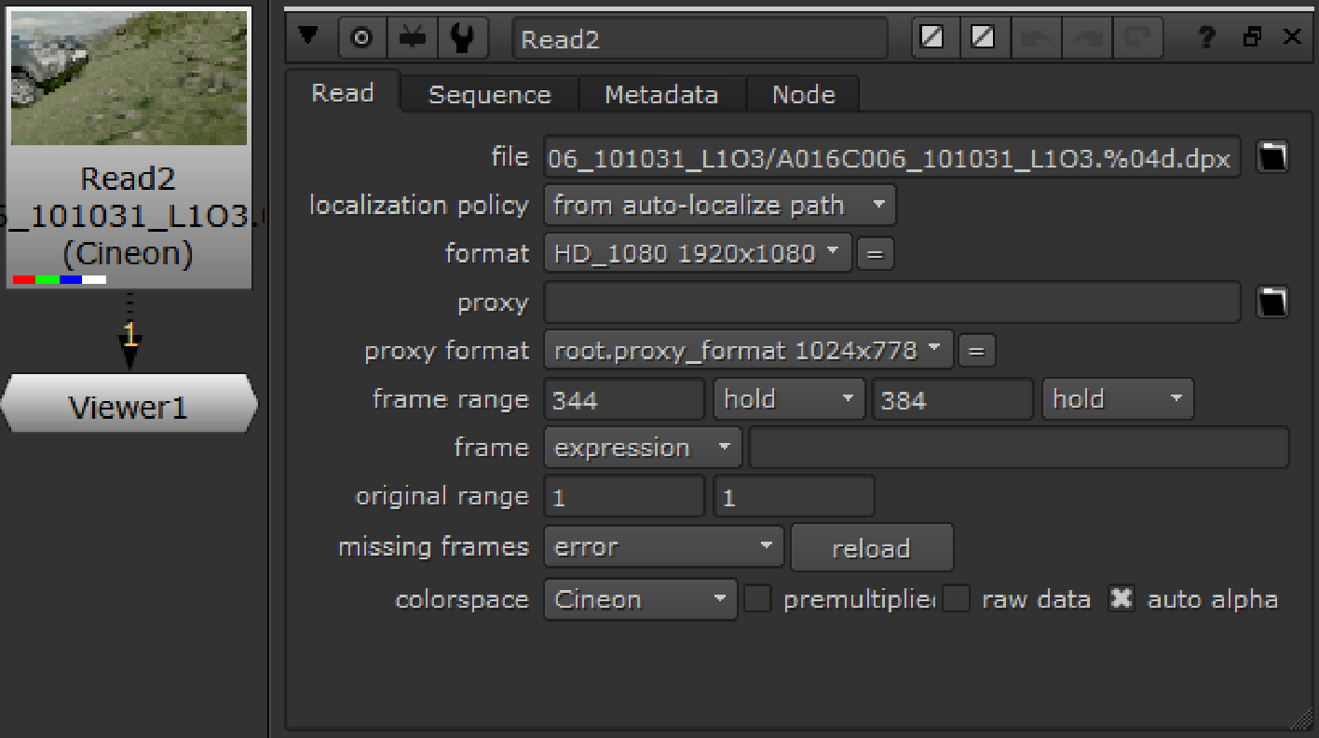The width and height of the screenshot is (1319, 738).
Task: Open the localization policy dropdown
Action: 719,206
